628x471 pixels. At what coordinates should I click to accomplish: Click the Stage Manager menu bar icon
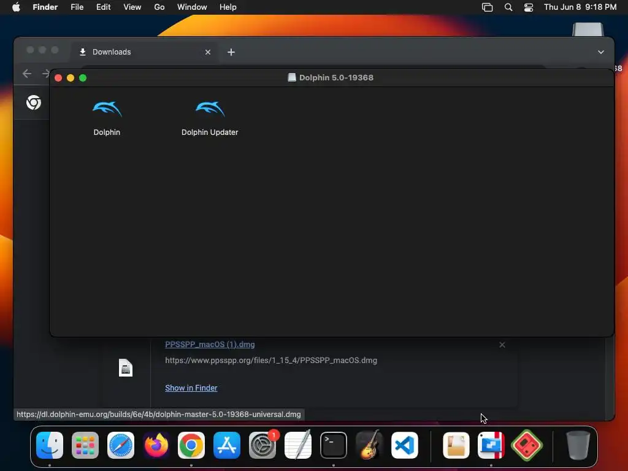click(487, 7)
